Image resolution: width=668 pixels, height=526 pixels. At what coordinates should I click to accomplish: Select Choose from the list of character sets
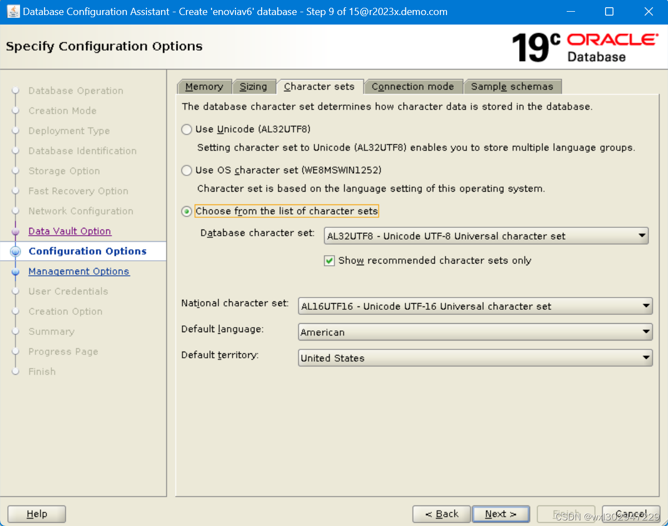pyautogui.click(x=186, y=211)
